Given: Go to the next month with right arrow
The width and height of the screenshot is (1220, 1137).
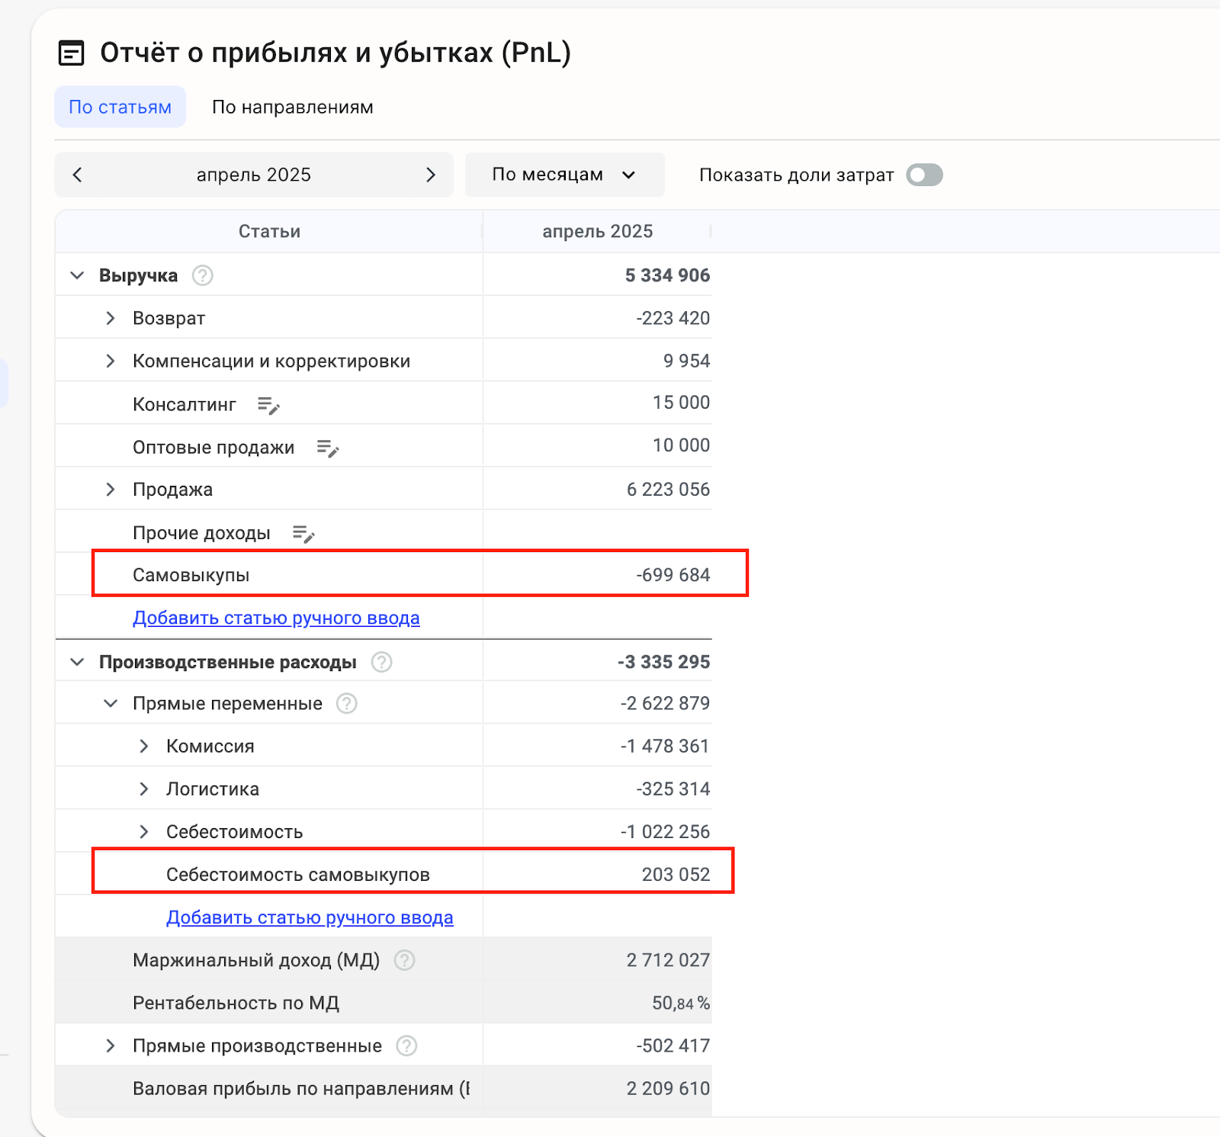Looking at the screenshot, I should tap(431, 175).
